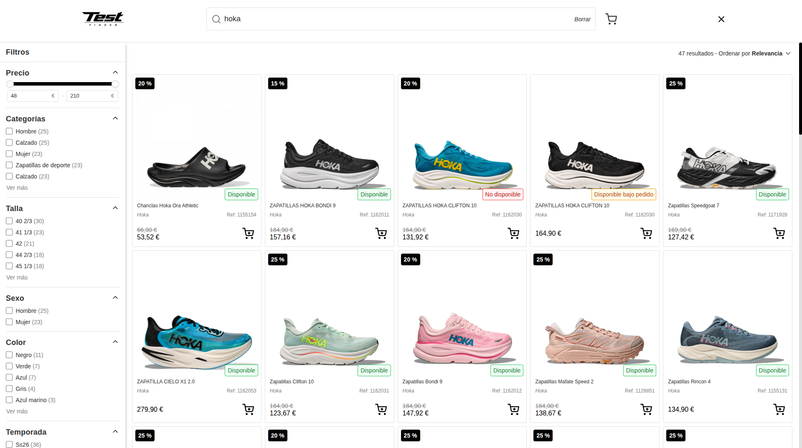The image size is (802, 448).
Task: Close the search overlay with the X
Action: pyautogui.click(x=721, y=19)
